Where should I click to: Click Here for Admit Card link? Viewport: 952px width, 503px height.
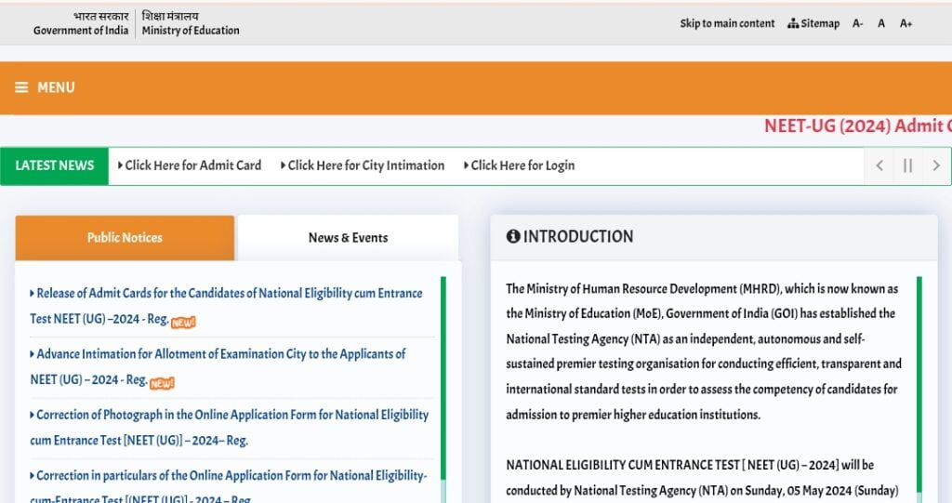click(190, 165)
